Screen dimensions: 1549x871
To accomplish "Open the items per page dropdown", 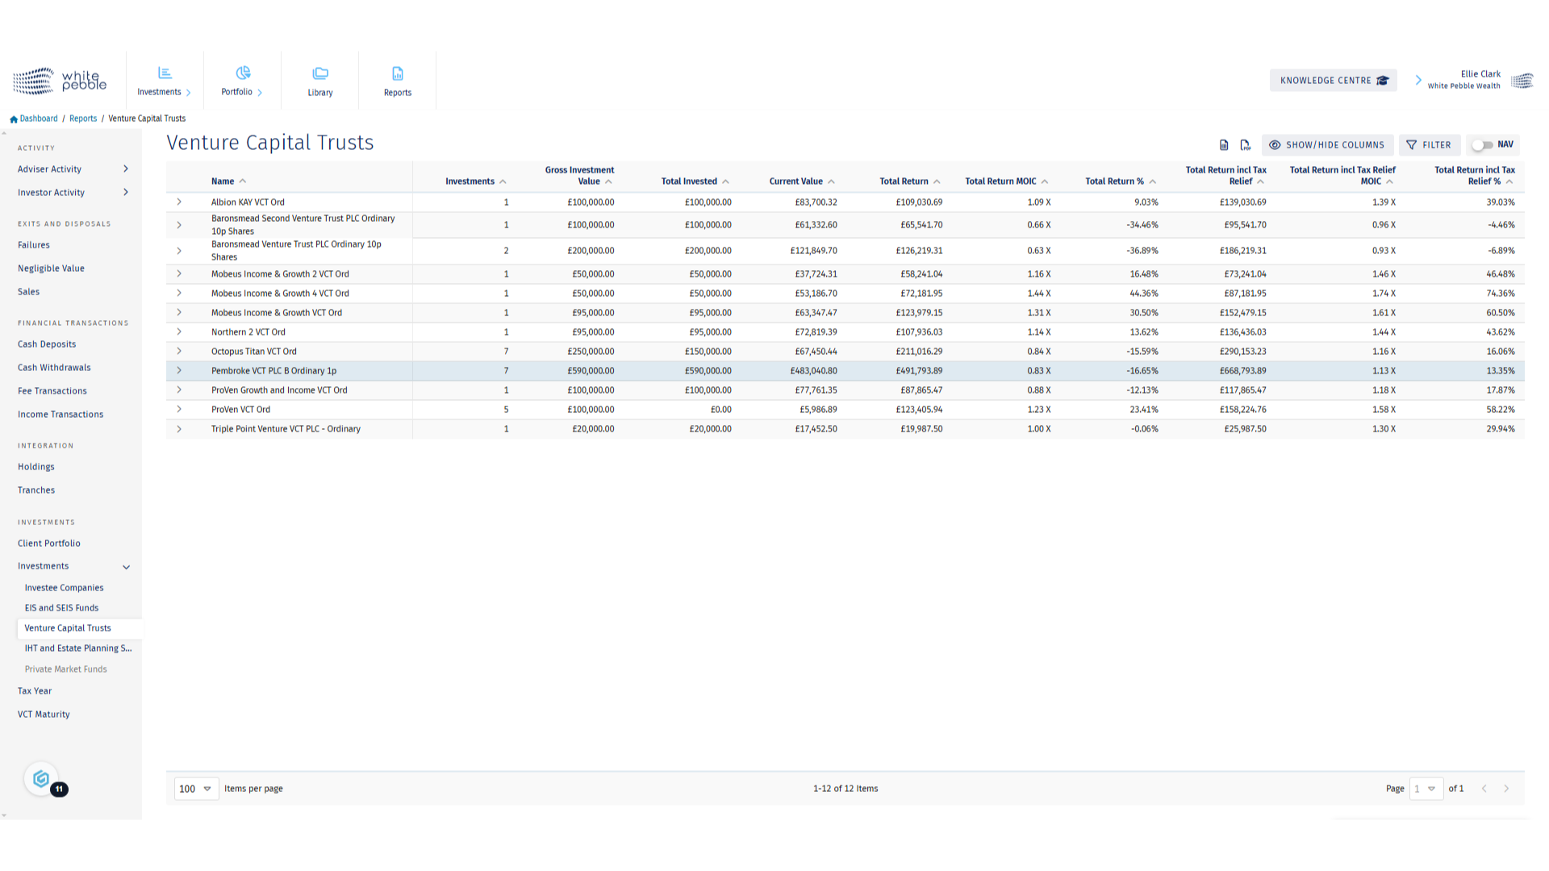I will pyautogui.click(x=196, y=789).
